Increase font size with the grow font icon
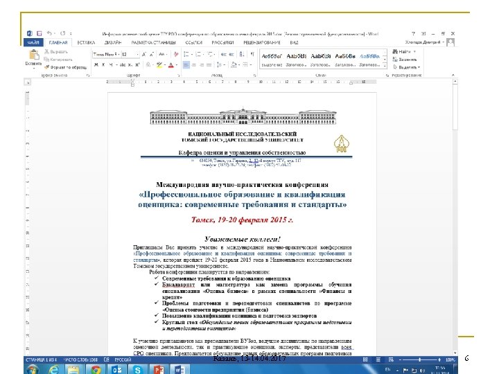 (x=144, y=55)
